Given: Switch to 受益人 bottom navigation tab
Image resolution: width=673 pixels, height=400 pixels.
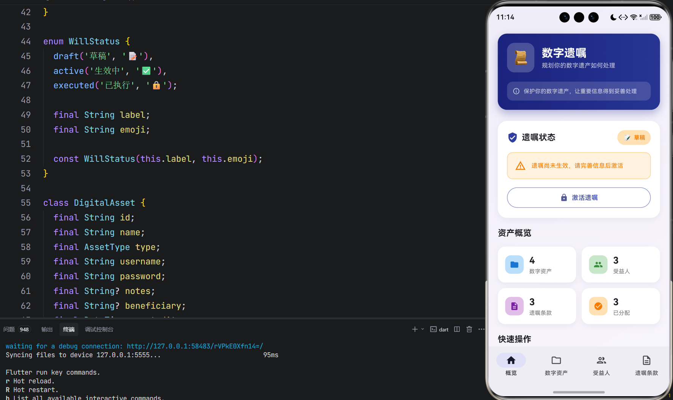Looking at the screenshot, I should click(x=601, y=365).
